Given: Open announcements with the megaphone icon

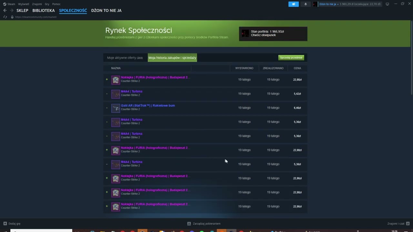Looking at the screenshot, I should pyautogui.click(x=294, y=4).
